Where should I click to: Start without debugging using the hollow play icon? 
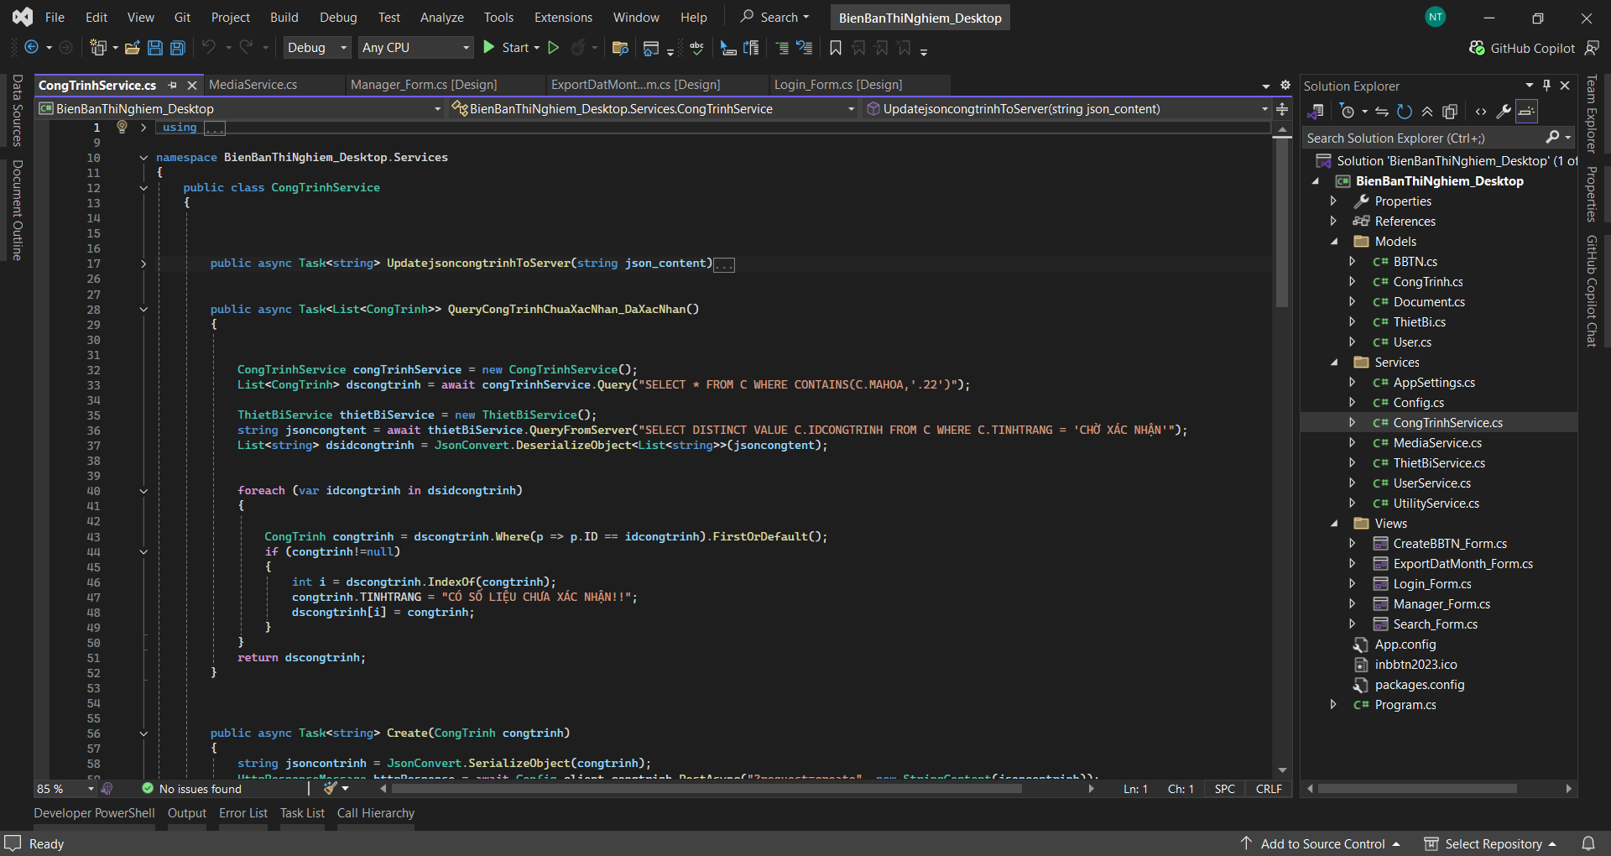pos(554,48)
